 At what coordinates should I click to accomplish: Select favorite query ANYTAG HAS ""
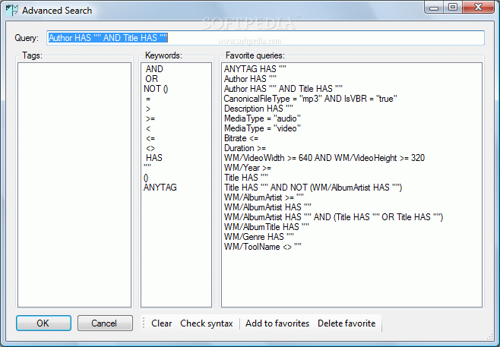point(255,69)
